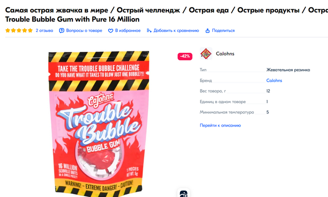Click the -42% discount badge
The height and width of the screenshot is (197, 328).
[x=185, y=56]
